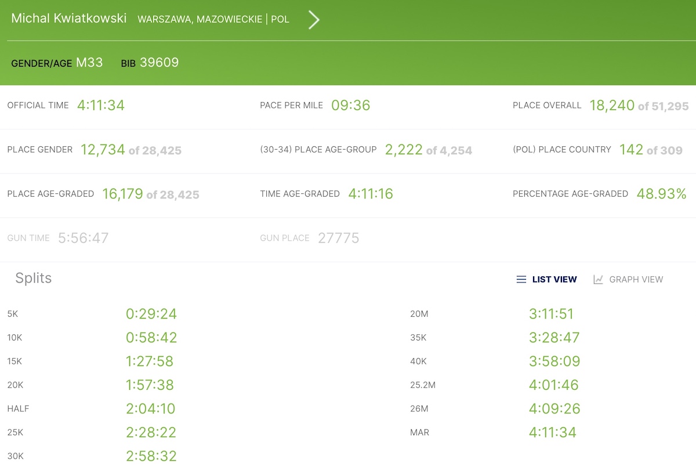Select the percentage age-graded 48.93% value
Viewport: 696px width, 467px height.
661,194
